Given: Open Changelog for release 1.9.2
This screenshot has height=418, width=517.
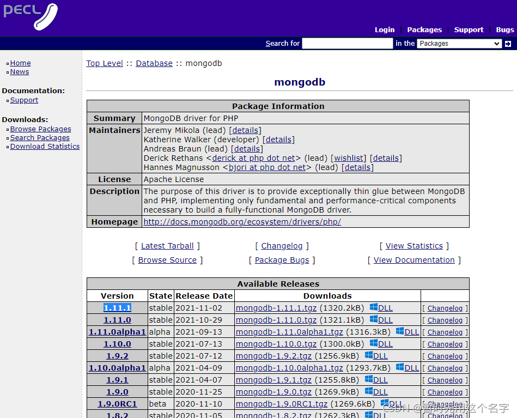Looking at the screenshot, I should click(445, 356).
